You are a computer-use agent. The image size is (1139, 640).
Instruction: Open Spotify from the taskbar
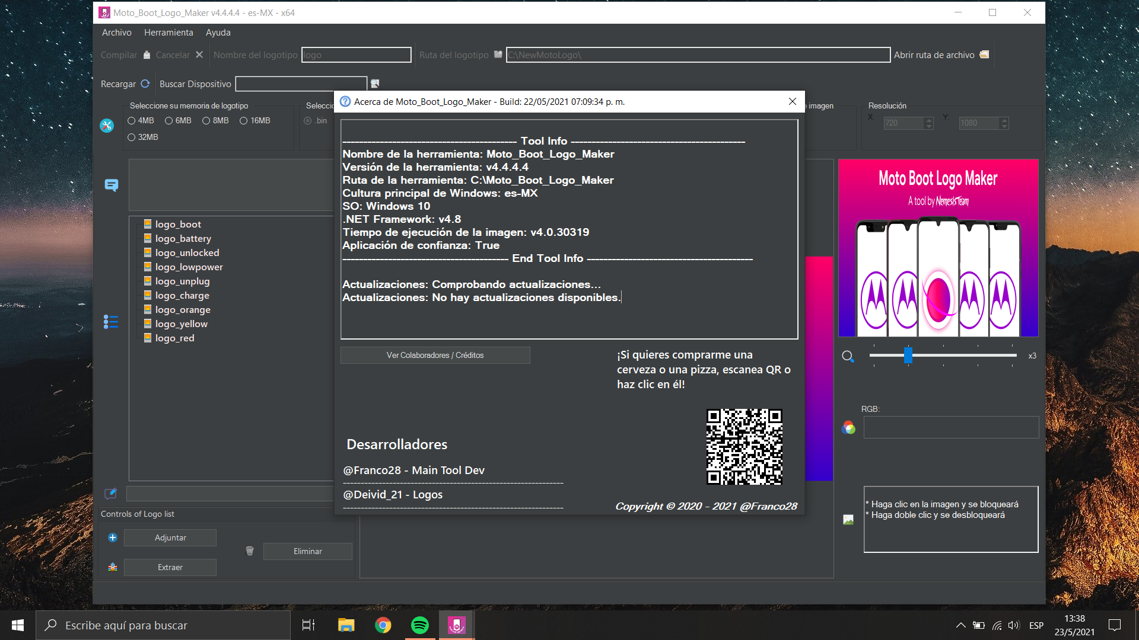pyautogui.click(x=420, y=625)
